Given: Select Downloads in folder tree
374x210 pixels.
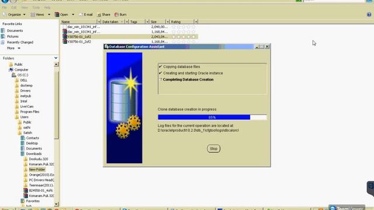Looking at the screenshot, I should (34, 154).
